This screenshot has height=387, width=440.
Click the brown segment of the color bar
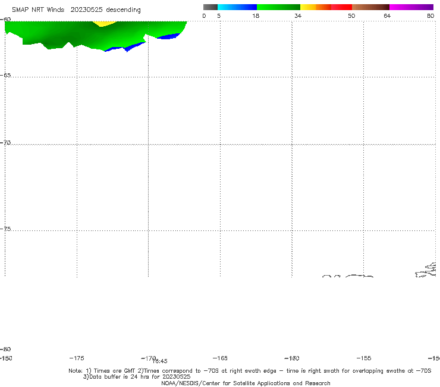(370, 7)
